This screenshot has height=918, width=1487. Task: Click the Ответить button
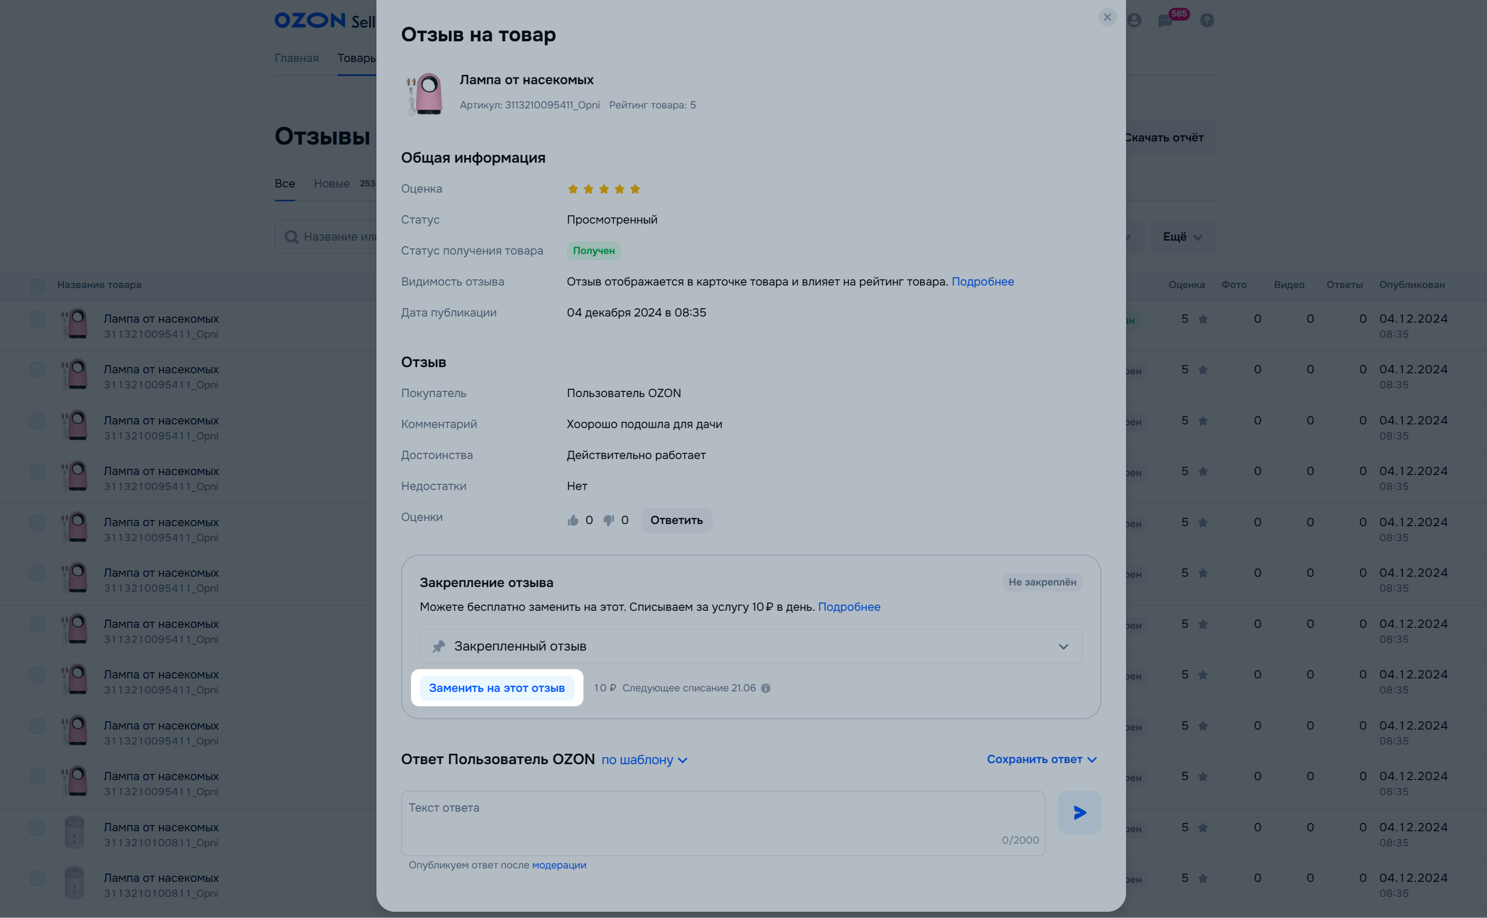(676, 520)
